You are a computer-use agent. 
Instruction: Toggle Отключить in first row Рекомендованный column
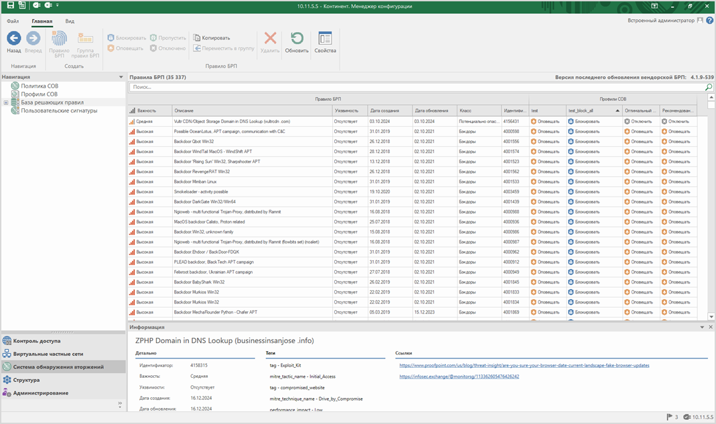pyautogui.click(x=675, y=122)
